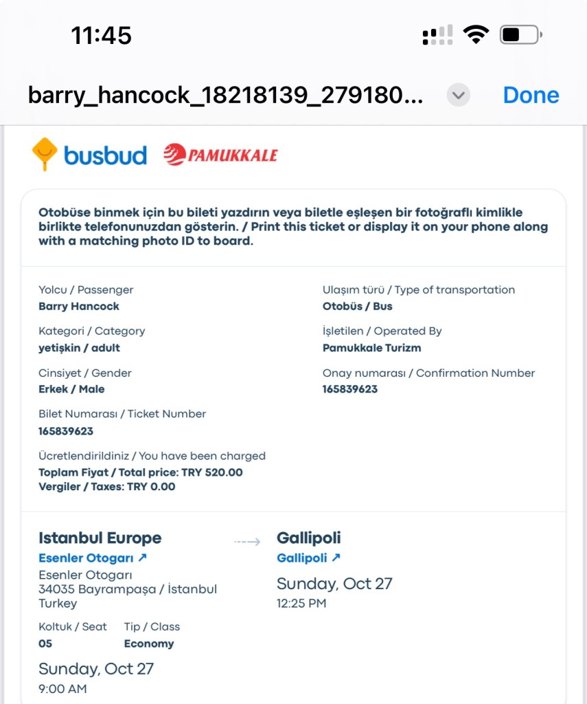587x704 pixels.
Task: Tap the 11:45 status bar clock
Action: 101,35
